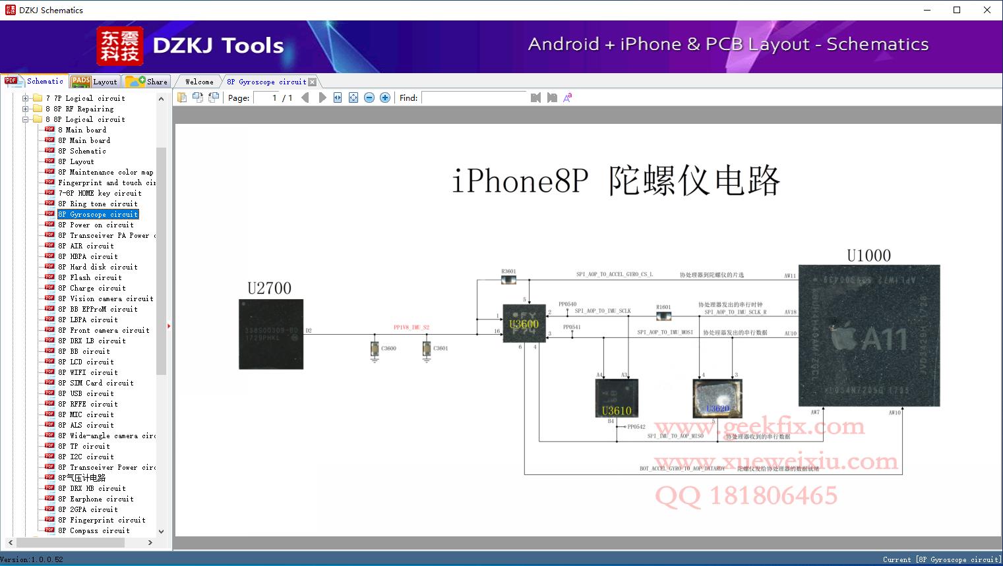Click the tree's vertical scrollbar thumb

coord(161,260)
